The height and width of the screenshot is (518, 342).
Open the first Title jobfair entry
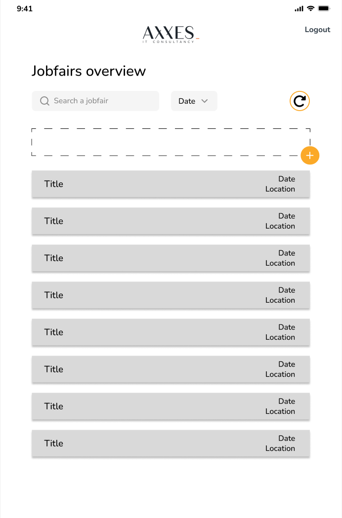[x=171, y=184]
